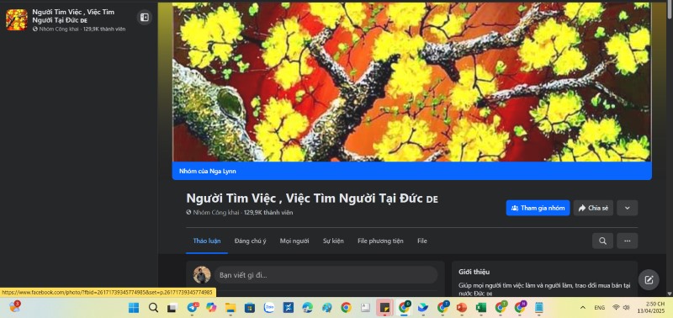This screenshot has width=673, height=318.
Task: Open Excel from the taskbar
Action: point(480,308)
